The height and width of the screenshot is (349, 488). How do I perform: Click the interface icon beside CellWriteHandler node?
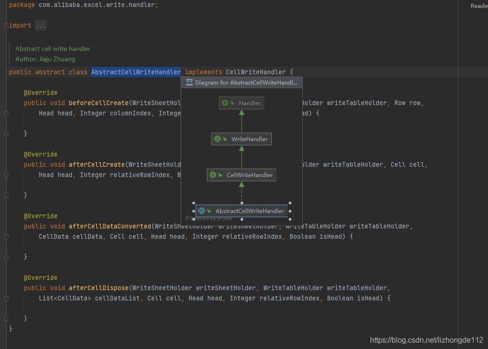tap(212, 175)
